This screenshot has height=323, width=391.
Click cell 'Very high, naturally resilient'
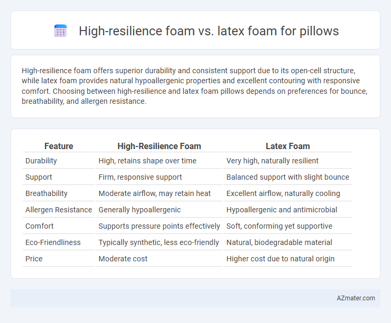[272, 161]
